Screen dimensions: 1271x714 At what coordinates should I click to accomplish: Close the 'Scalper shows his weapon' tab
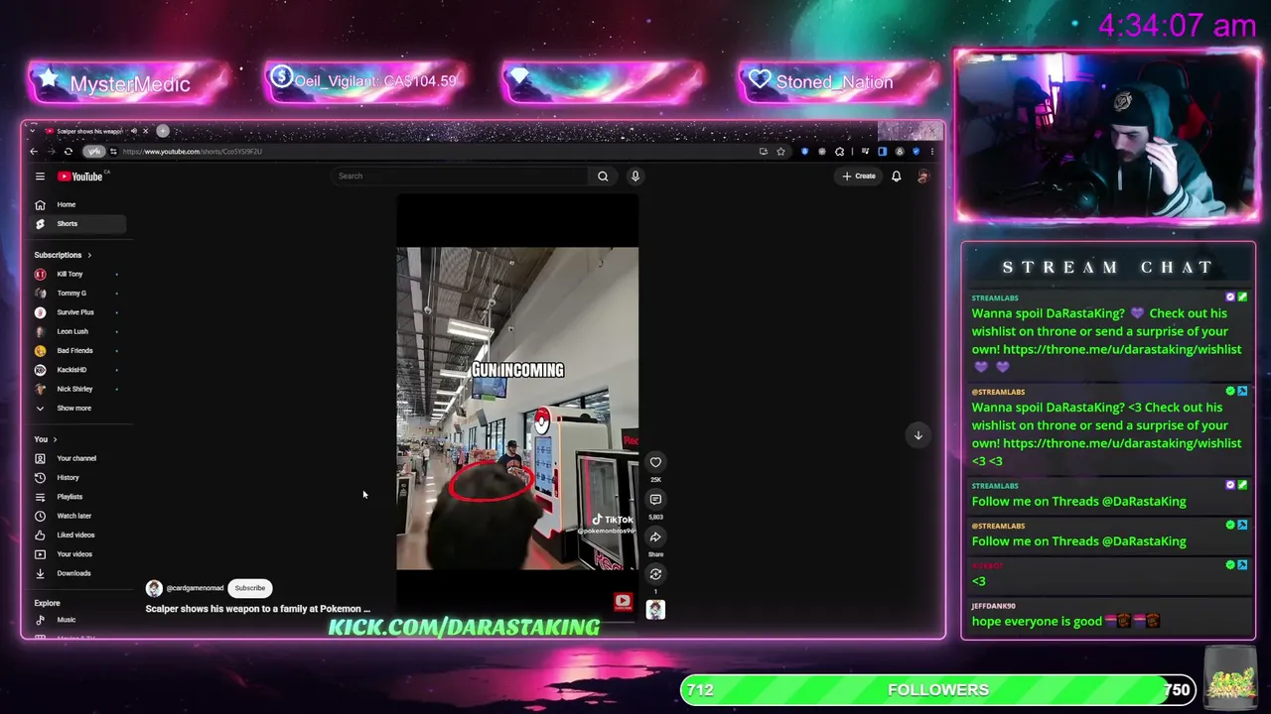(145, 131)
